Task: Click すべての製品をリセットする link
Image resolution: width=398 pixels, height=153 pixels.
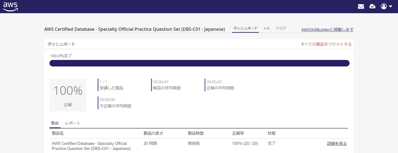Action: click(x=326, y=44)
